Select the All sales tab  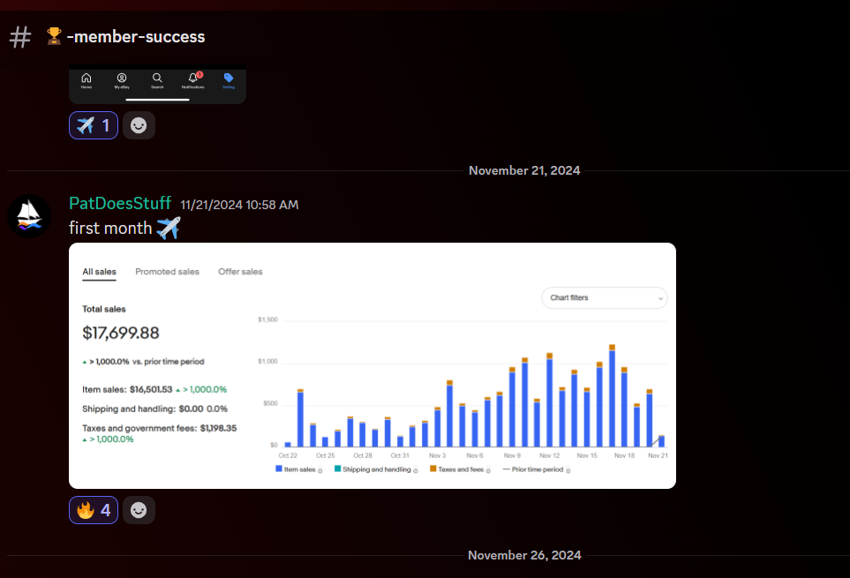(99, 272)
